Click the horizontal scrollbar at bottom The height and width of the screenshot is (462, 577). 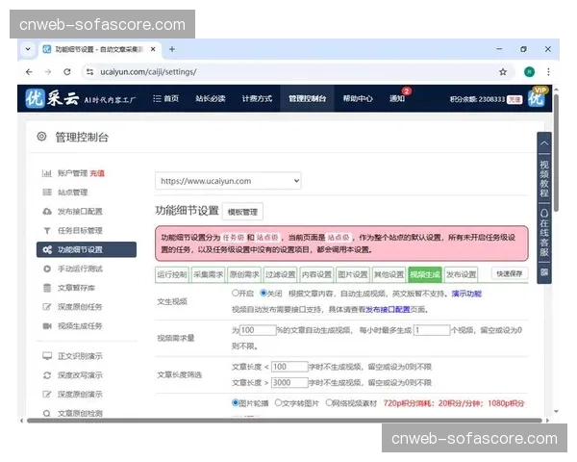pyautogui.click(x=285, y=421)
